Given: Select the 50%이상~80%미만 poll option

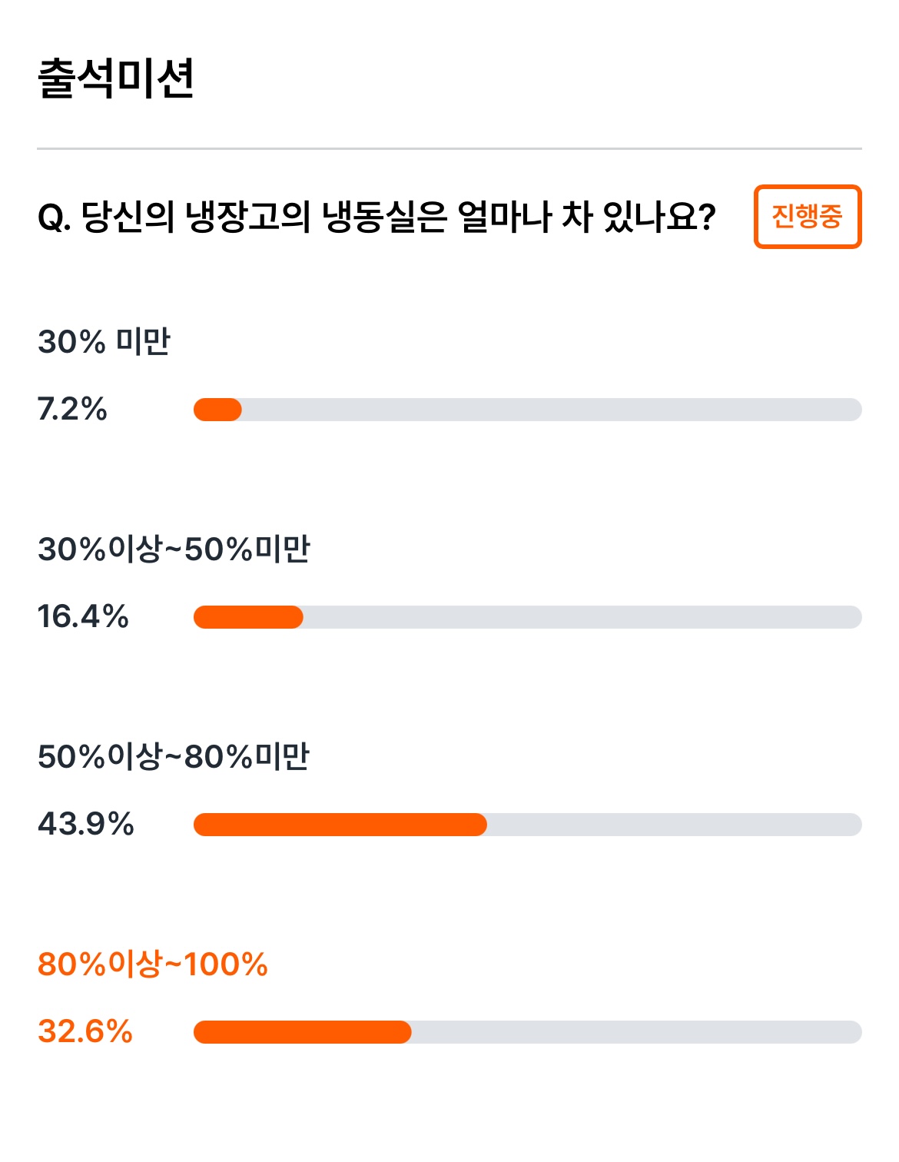Looking at the screenshot, I should 174,756.
